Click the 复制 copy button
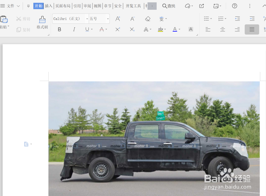266x196 pixels. click(x=23, y=30)
